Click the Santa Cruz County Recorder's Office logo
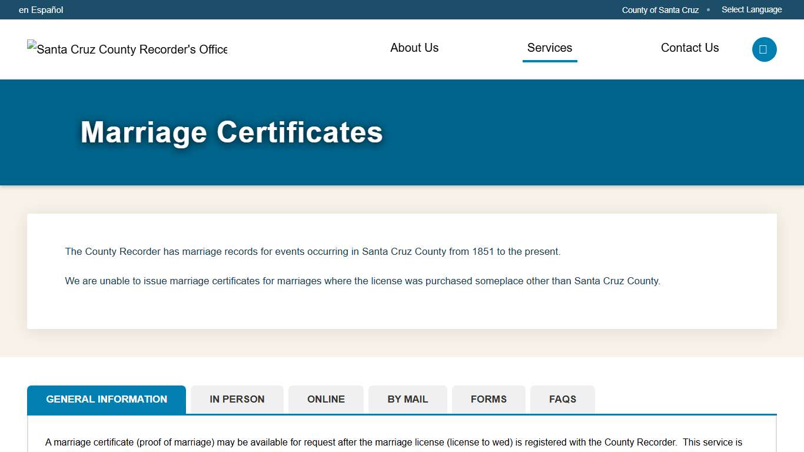Screen dimensions: 804x452 tap(127, 49)
